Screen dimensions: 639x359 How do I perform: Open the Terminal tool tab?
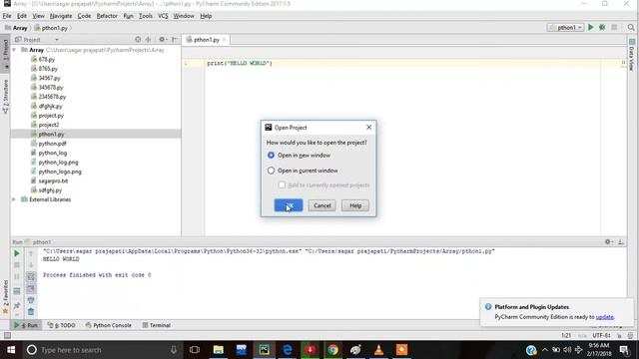tap(156, 325)
